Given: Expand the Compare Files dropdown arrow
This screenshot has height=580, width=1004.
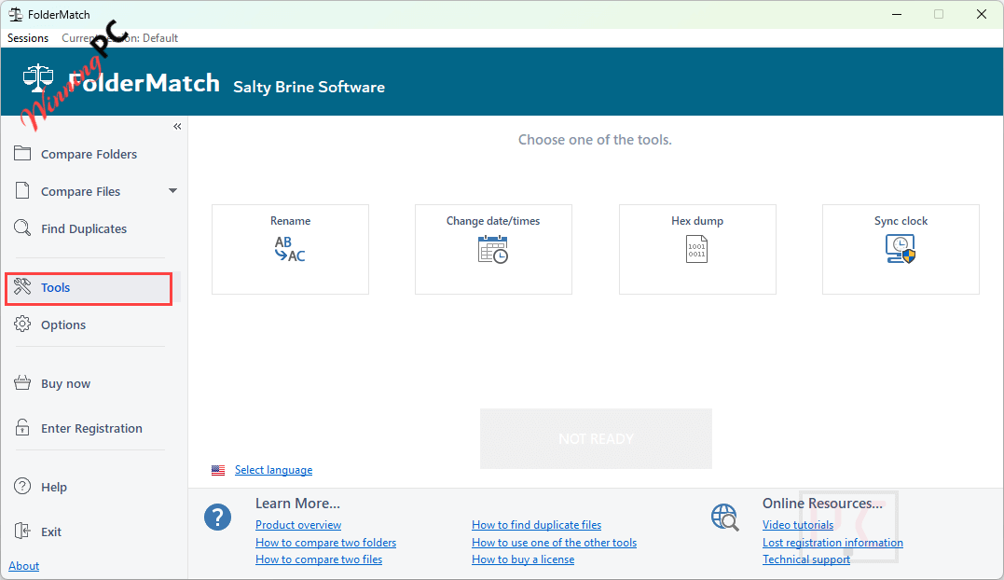Looking at the screenshot, I should coord(172,191).
